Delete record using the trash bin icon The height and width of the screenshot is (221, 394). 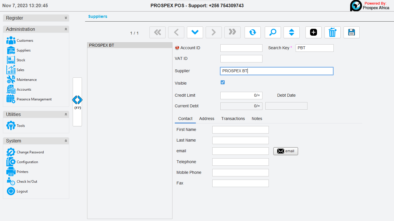332,33
